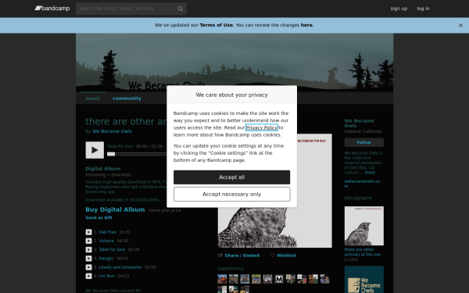
Task: Play track 6 I'm Your
Action: tap(88, 276)
